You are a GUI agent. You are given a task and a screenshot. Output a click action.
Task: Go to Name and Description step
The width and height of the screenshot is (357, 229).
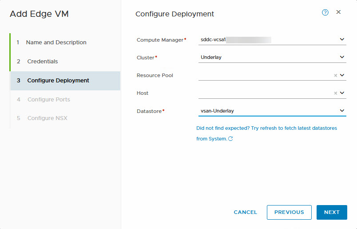pyautogui.click(x=56, y=43)
